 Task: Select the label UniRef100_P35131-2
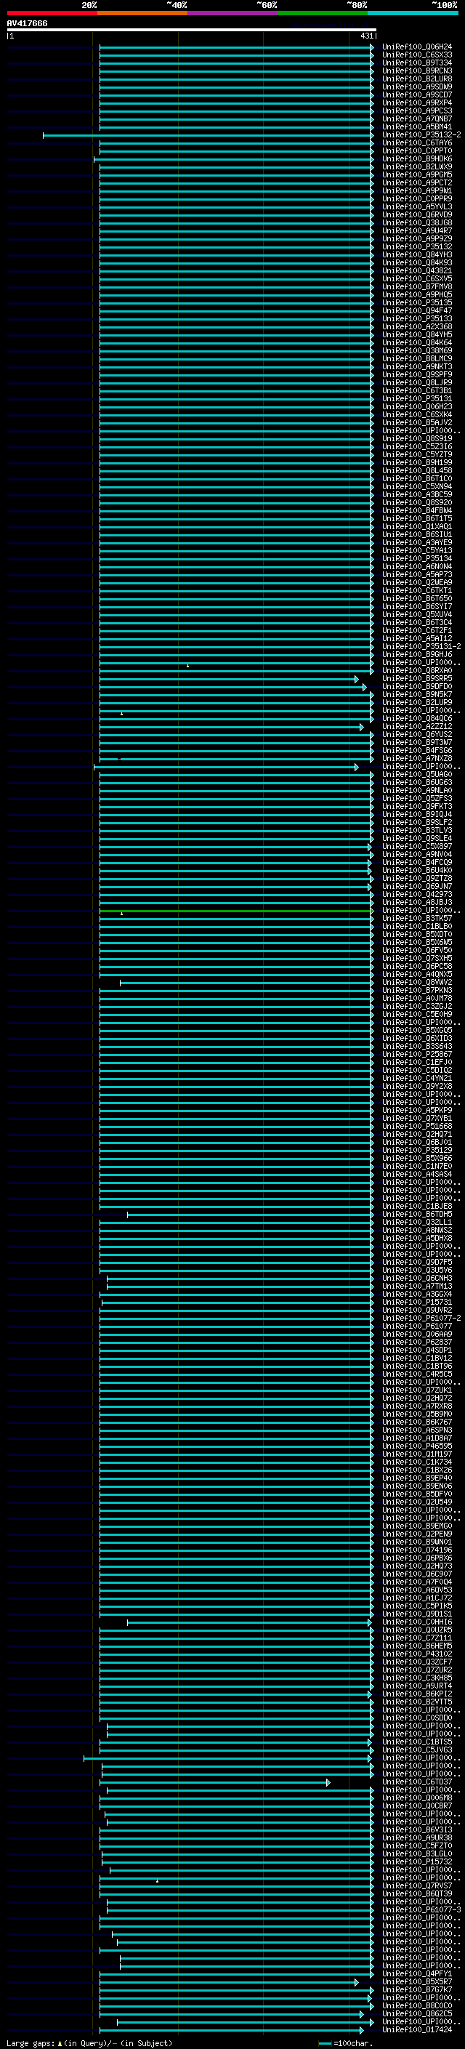[421, 647]
